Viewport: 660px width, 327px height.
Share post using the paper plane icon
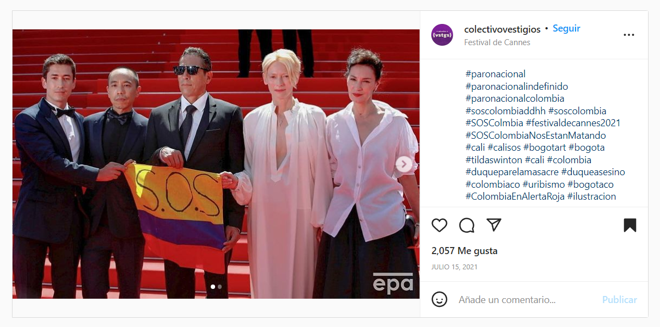coord(494,225)
